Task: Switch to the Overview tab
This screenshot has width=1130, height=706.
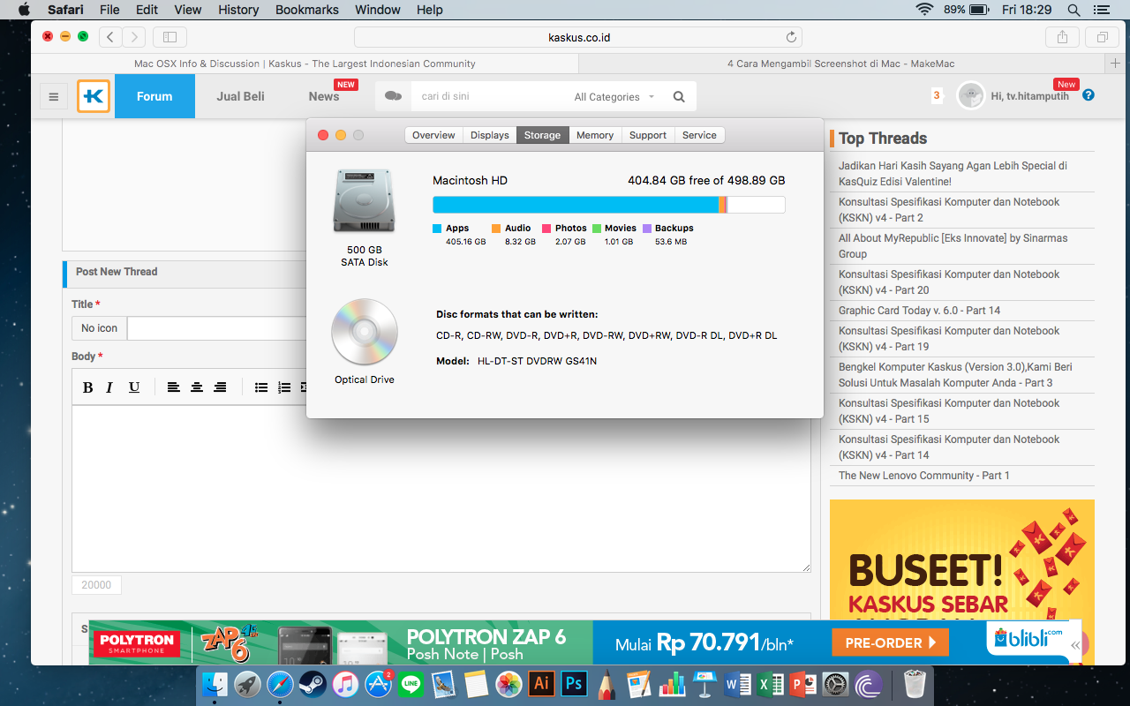Action: (433, 135)
